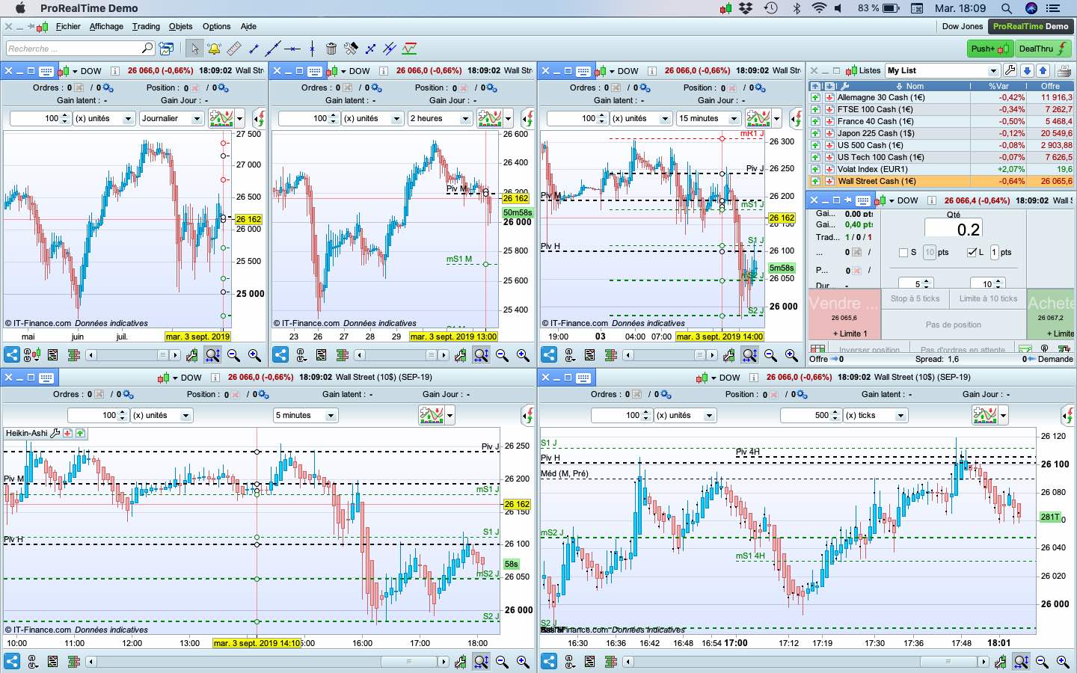This screenshot has height=673, width=1077.
Task: Open Time Machine menu bar icon
Action: coord(771,8)
